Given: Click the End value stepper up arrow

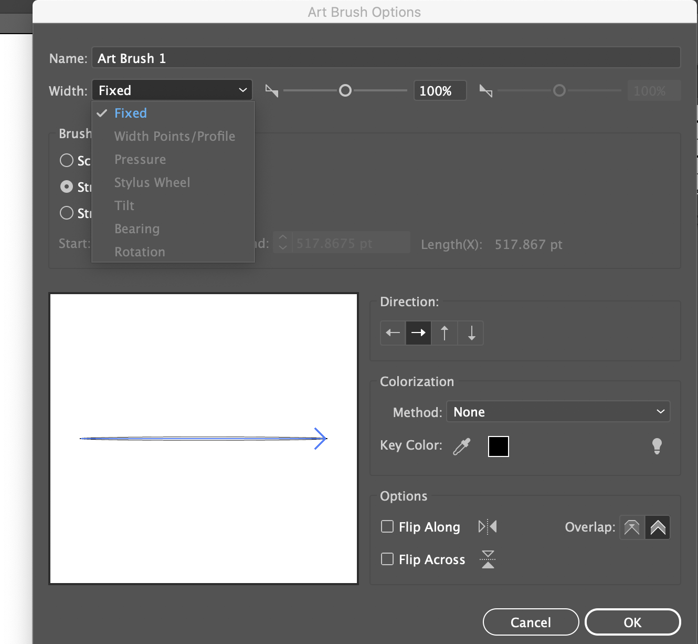Looking at the screenshot, I should (282, 239).
